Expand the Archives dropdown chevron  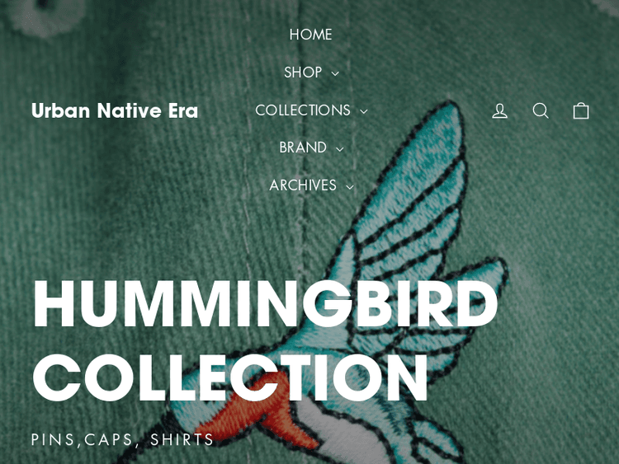pos(349,187)
